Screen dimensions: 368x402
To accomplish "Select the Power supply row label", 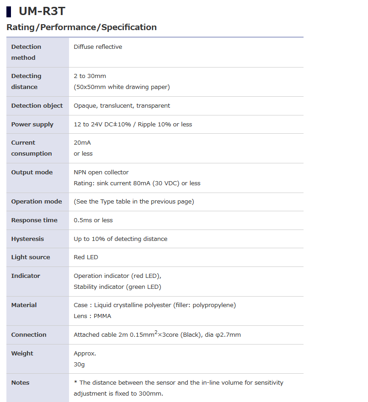I will [x=32, y=124].
